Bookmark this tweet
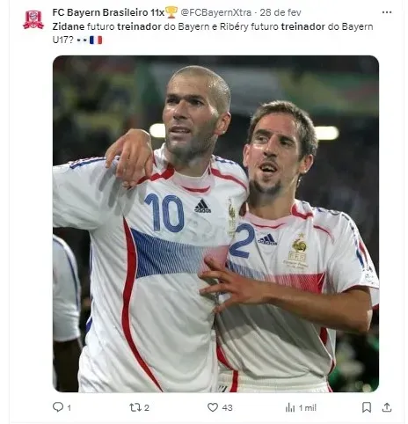The width and height of the screenshot is (408, 424). click(367, 407)
